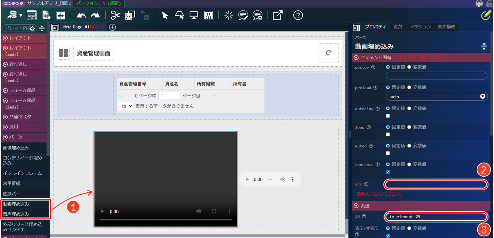The image size is (494, 238).
Task: Select the arrow pointer tool
Action: point(165,15)
